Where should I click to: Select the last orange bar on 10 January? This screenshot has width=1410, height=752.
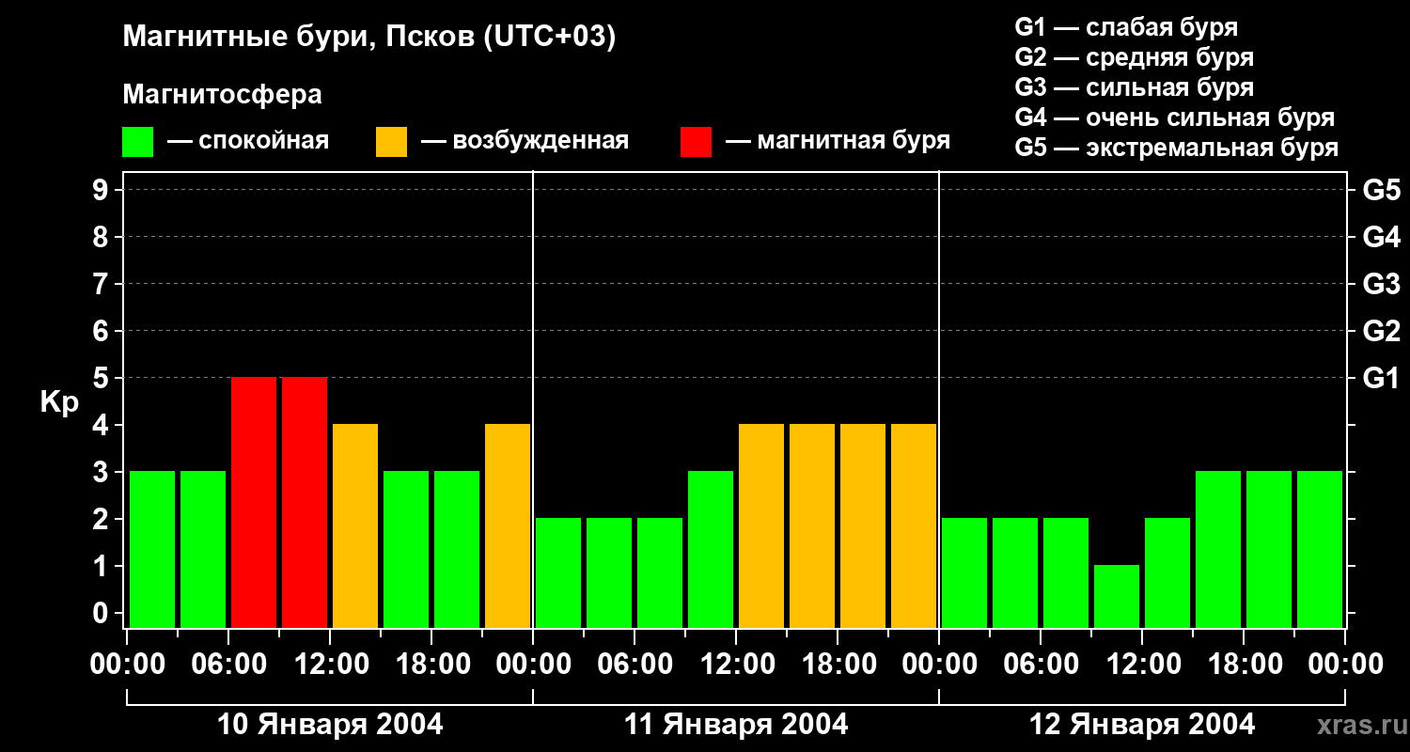tap(508, 525)
